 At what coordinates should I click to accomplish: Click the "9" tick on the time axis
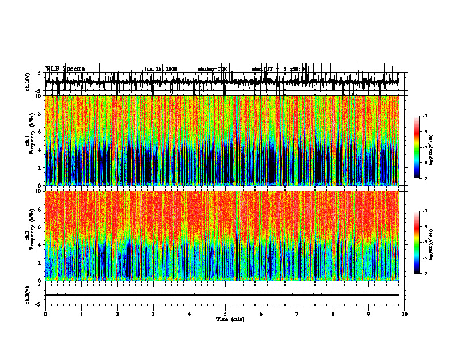point(368,314)
